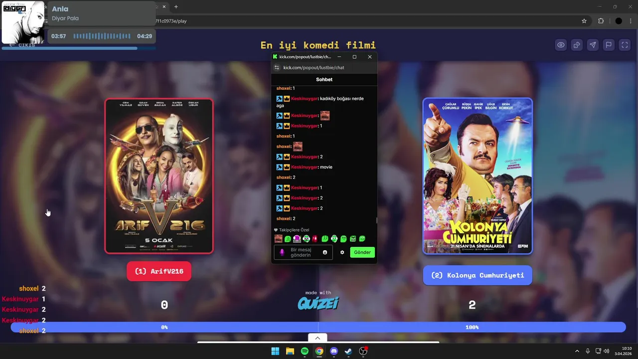Click the made with Quizei logo
This screenshot has height=359, width=638.
(318, 300)
